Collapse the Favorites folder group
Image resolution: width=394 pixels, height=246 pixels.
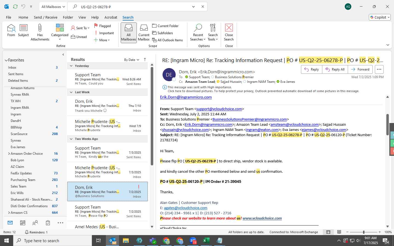coord(6,60)
